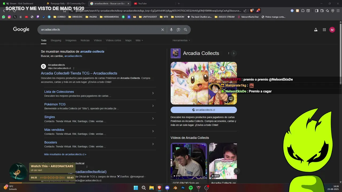Play the 2:12 GOD PACK video thumbnail
Image resolution: width=342 pixels, height=192 pixels.
(189, 161)
